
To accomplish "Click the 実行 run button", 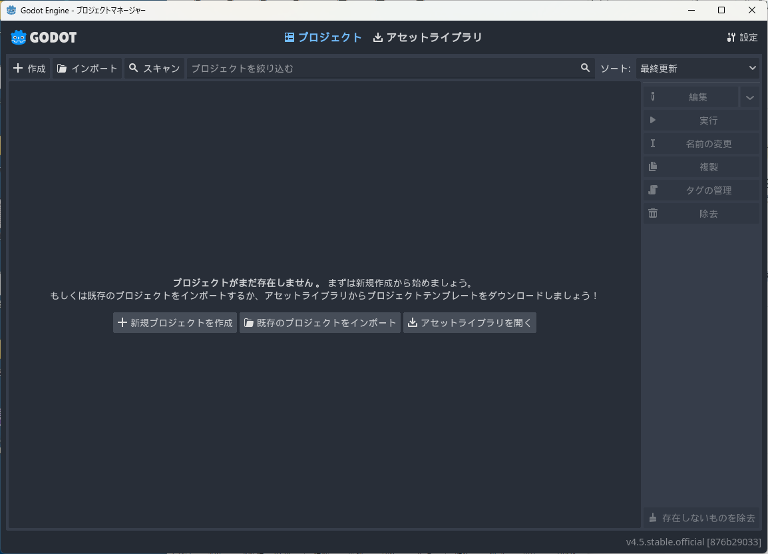I will (701, 120).
